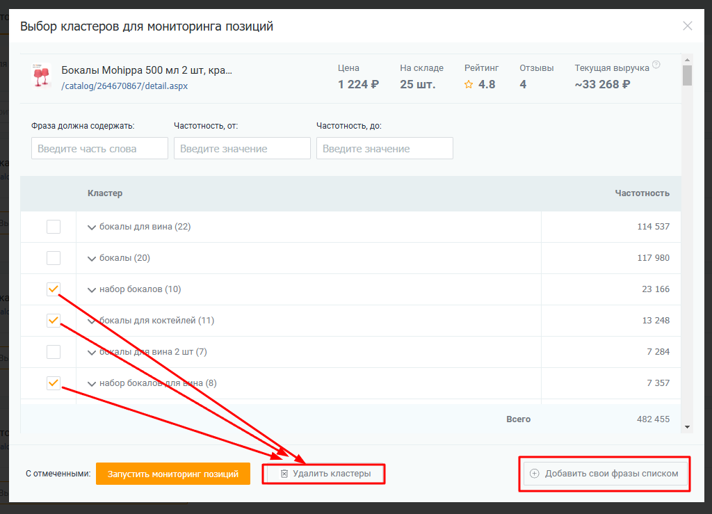The width and height of the screenshot is (712, 514).
Task: Focus the Фраза должна содержать input field
Action: pyautogui.click(x=99, y=148)
